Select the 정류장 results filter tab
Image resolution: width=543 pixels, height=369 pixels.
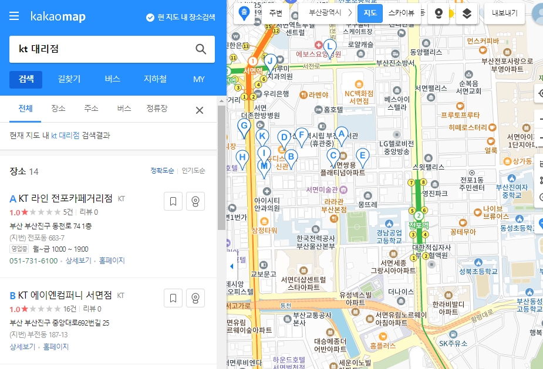(x=157, y=109)
